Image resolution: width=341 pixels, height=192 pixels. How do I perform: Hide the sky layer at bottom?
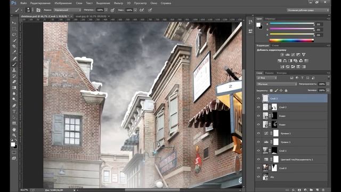point(258,177)
